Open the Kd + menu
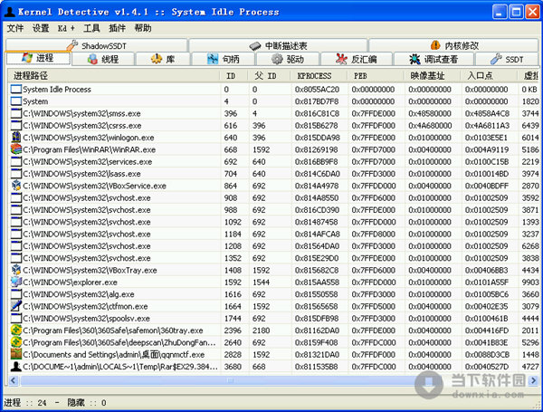This screenshot has height=412, width=543. pyautogui.click(x=66, y=28)
